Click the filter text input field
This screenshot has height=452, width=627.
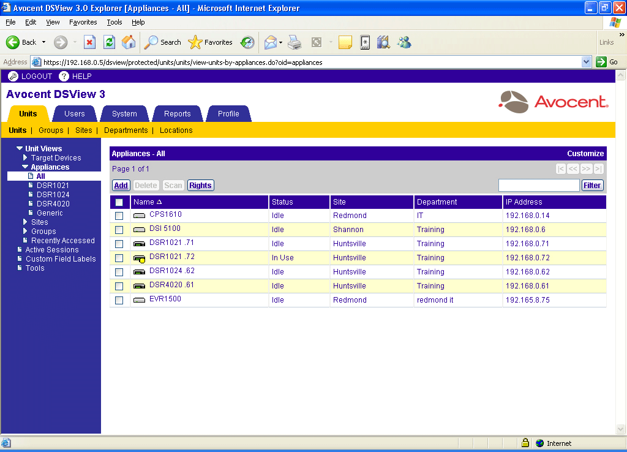539,185
